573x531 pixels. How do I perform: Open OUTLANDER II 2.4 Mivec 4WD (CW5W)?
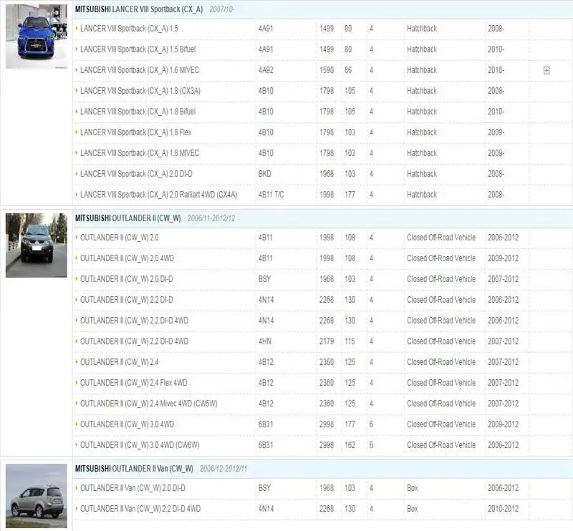tap(149, 404)
